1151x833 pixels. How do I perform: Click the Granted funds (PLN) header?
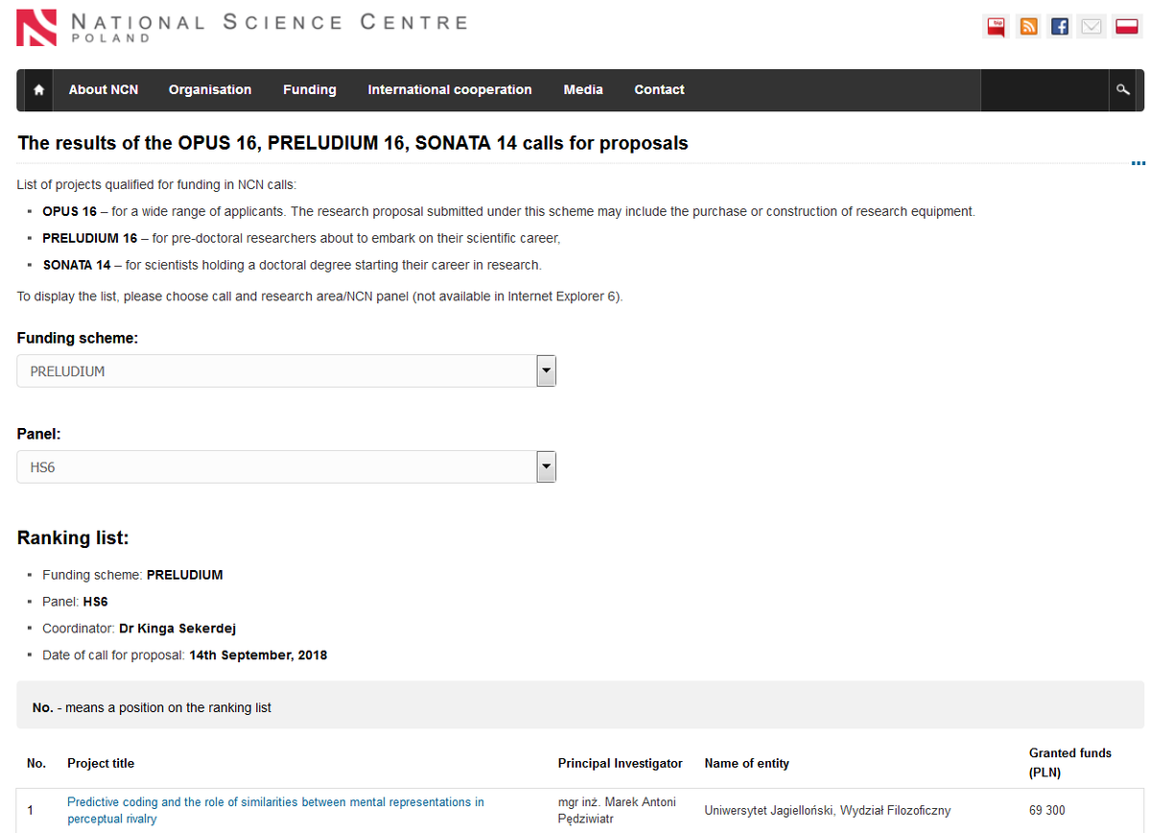click(1070, 763)
